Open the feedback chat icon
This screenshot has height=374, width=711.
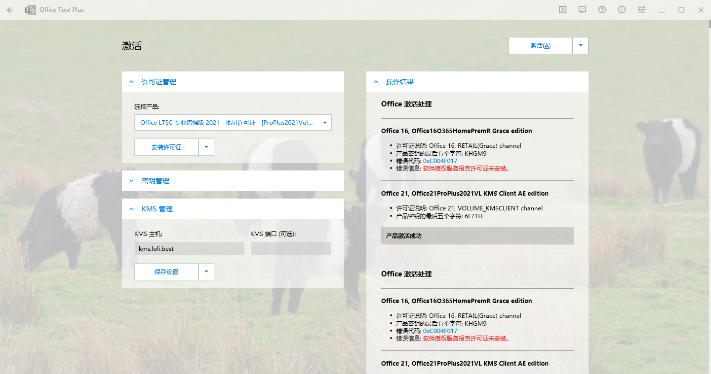coord(582,10)
